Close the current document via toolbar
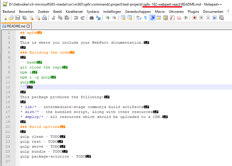 (x=31, y=18)
